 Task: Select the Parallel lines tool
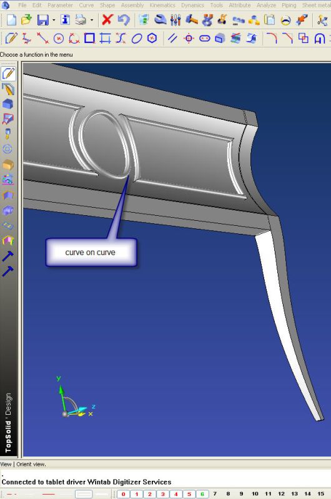(x=172, y=38)
